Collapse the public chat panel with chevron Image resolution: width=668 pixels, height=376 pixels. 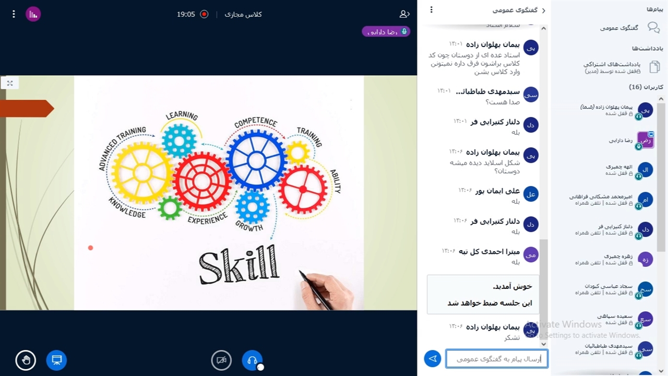pyautogui.click(x=543, y=10)
